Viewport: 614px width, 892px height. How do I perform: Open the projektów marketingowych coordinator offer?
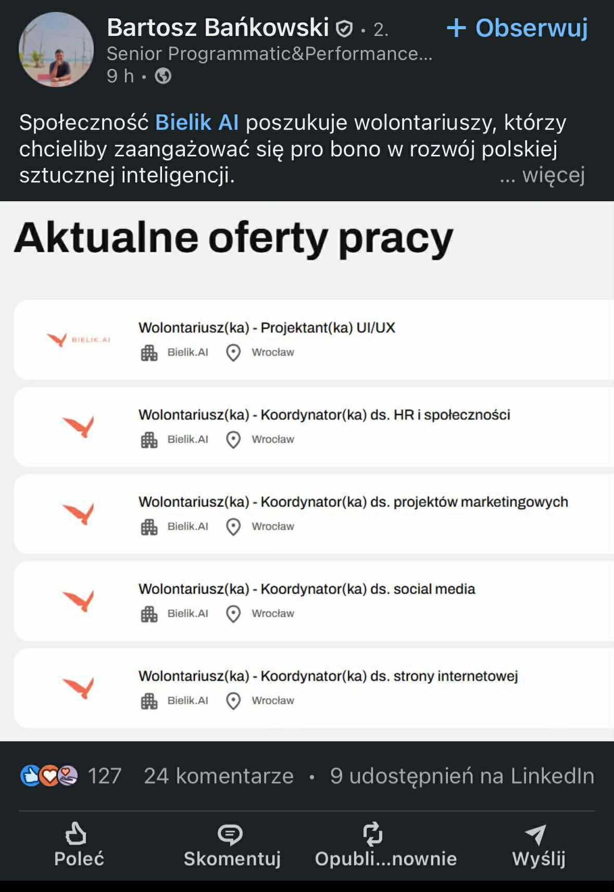(x=353, y=502)
